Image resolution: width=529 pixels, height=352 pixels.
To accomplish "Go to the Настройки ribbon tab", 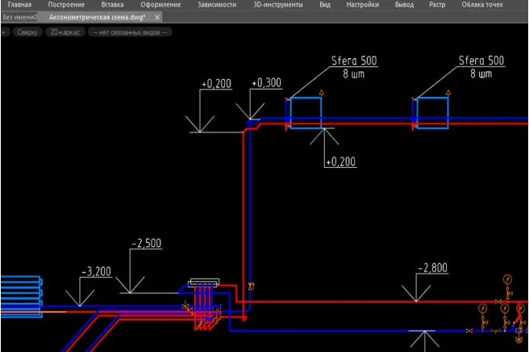I will pyautogui.click(x=362, y=5).
